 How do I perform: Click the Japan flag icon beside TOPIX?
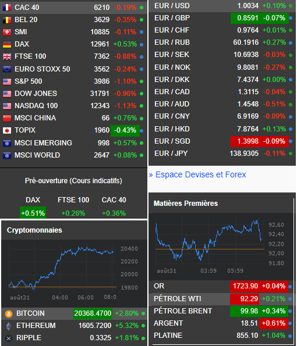tap(7, 130)
